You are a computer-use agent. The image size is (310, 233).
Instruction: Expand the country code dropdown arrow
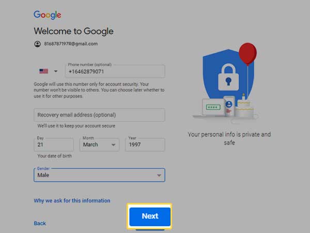pos(56,71)
